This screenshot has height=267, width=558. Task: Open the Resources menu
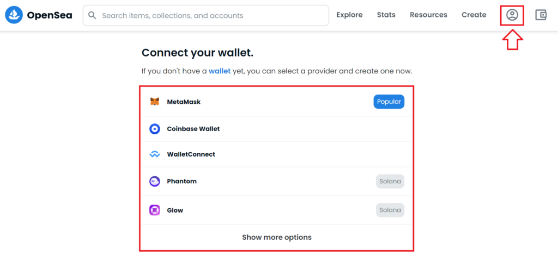coord(428,15)
